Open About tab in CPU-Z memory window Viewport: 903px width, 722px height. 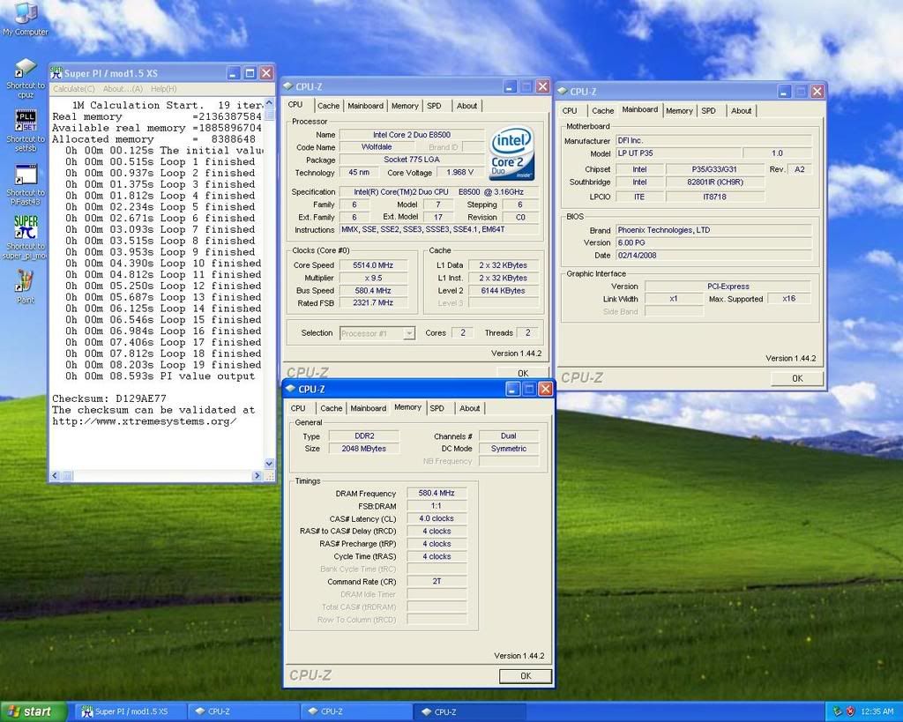469,408
